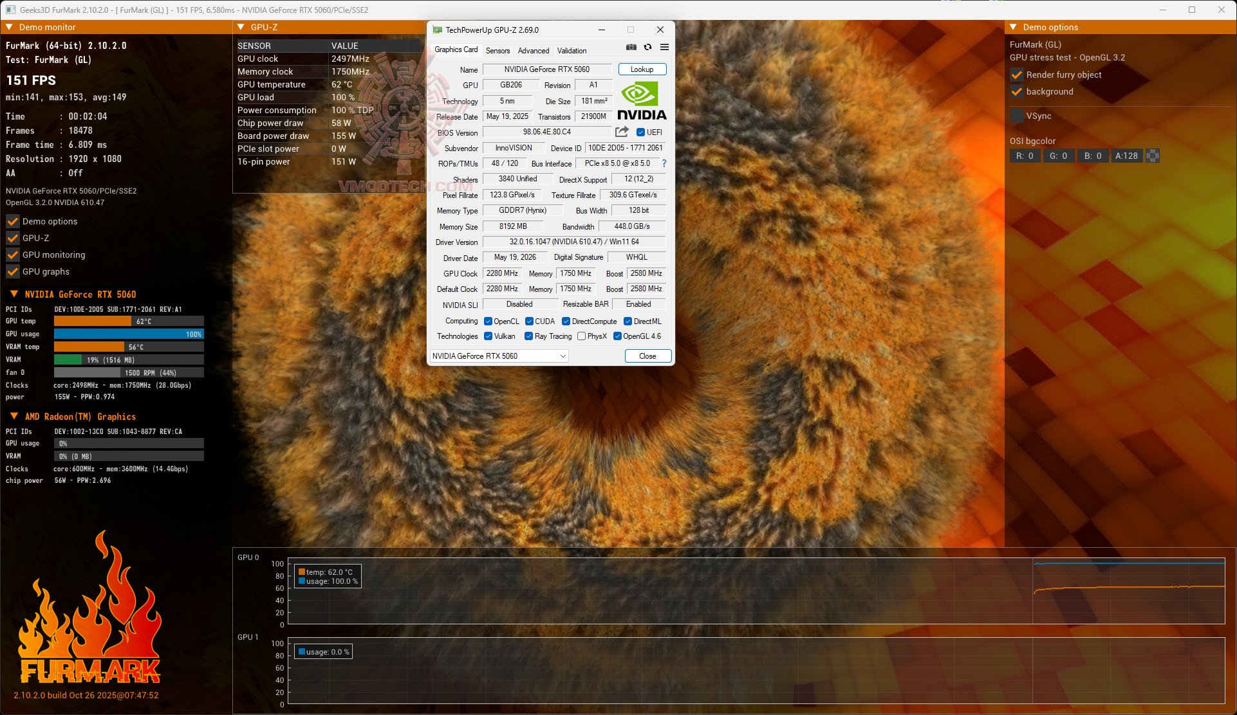1237x715 pixels.
Task: Click the BIOS version share/export icon
Action: (622, 132)
